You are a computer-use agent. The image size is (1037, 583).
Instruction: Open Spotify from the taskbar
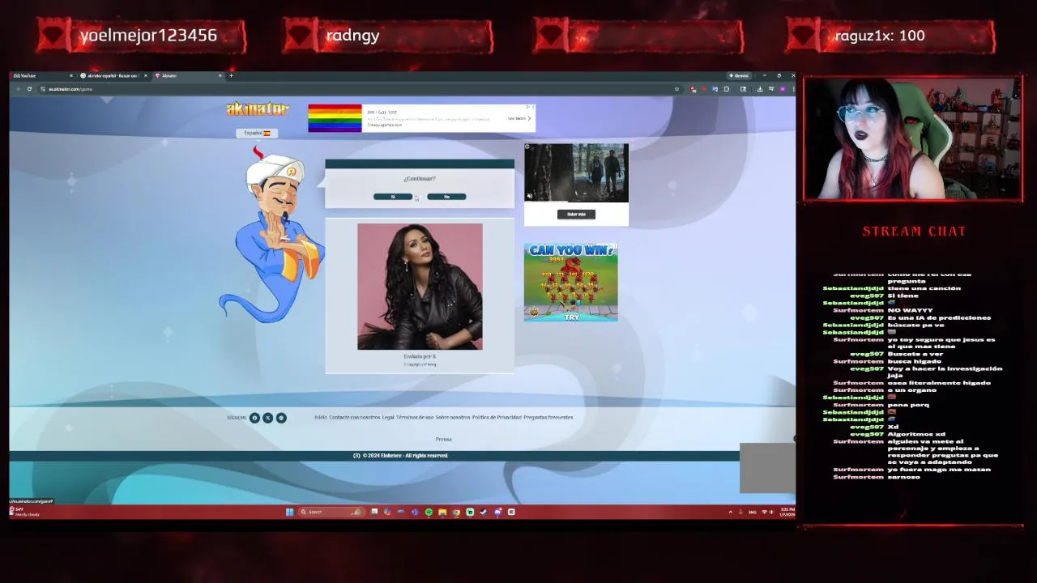(429, 512)
